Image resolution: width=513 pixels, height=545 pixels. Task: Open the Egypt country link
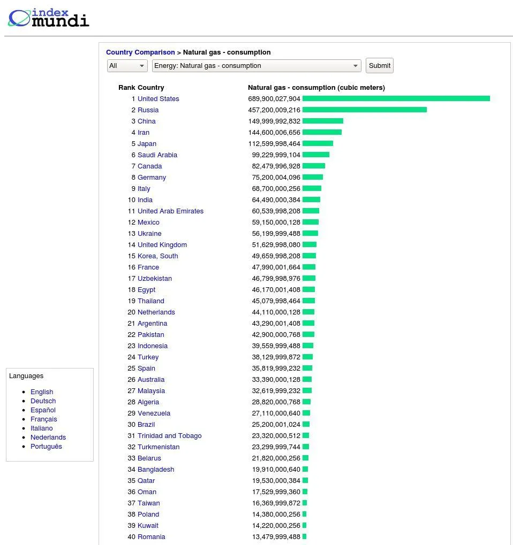(x=147, y=290)
